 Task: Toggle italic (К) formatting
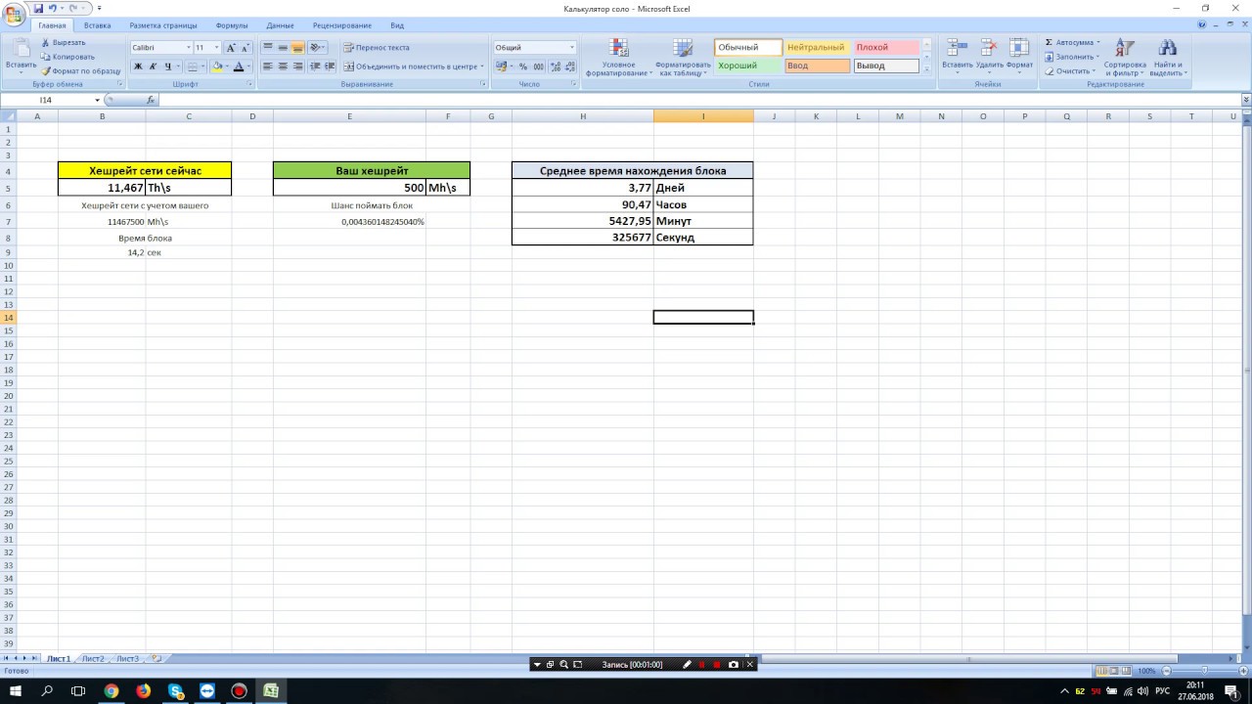153,66
